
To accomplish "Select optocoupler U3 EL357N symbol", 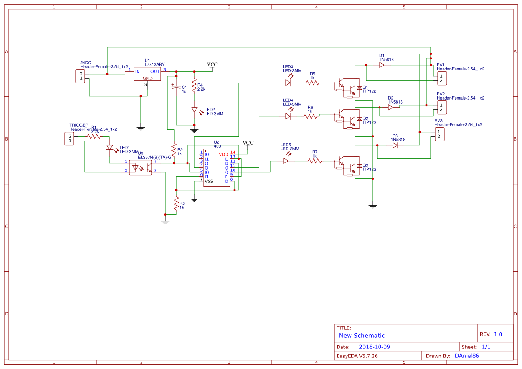I will pyautogui.click(x=140, y=167).
